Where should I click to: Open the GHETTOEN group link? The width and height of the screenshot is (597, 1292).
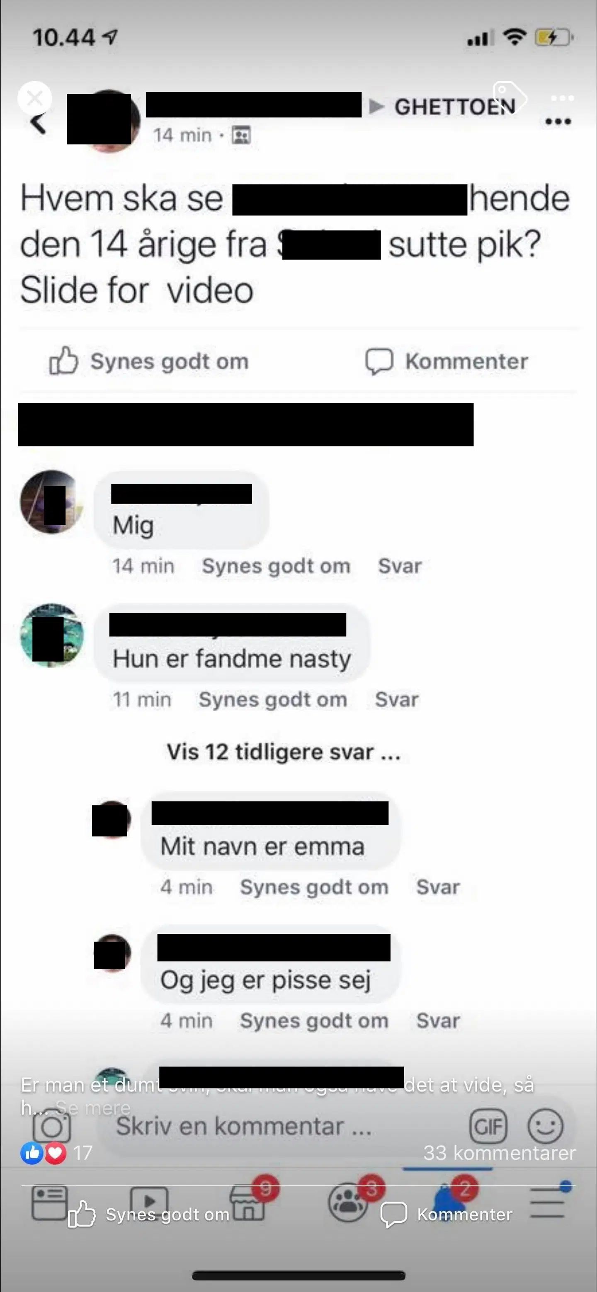click(x=455, y=107)
